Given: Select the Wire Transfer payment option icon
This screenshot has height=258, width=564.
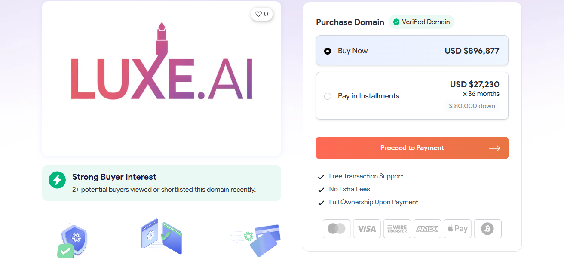Looking at the screenshot, I should click(x=397, y=228).
